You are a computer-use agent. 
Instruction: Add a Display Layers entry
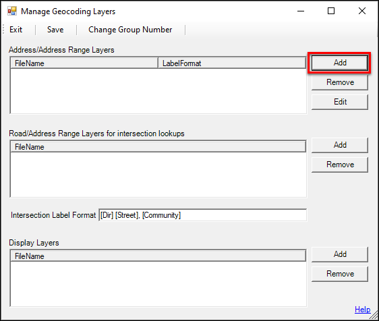click(340, 254)
